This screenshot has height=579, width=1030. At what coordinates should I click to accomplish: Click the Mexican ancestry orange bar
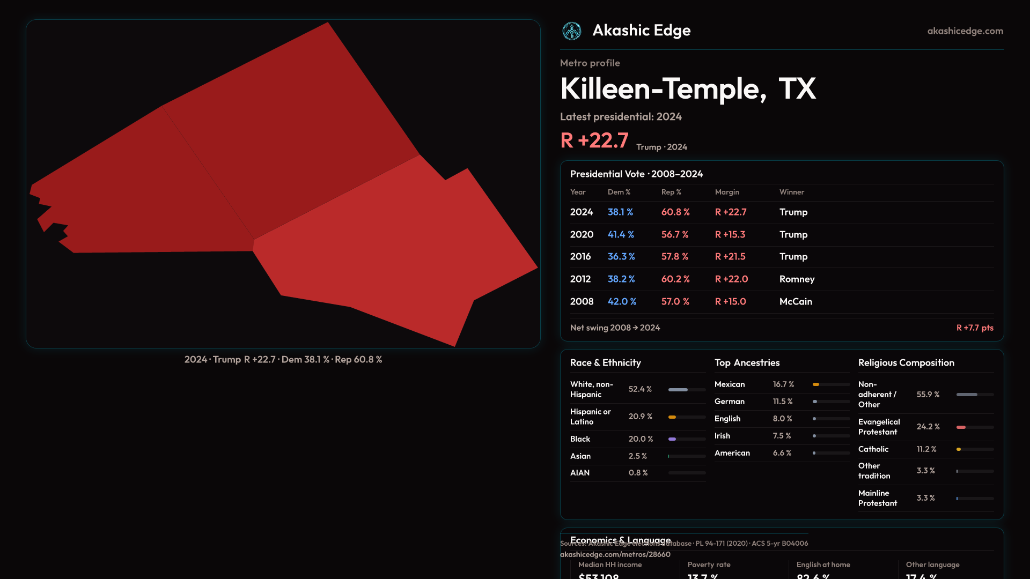(x=816, y=384)
